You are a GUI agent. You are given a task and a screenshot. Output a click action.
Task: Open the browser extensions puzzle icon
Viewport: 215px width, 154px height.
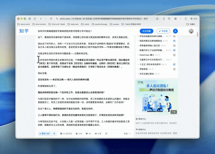169,19
